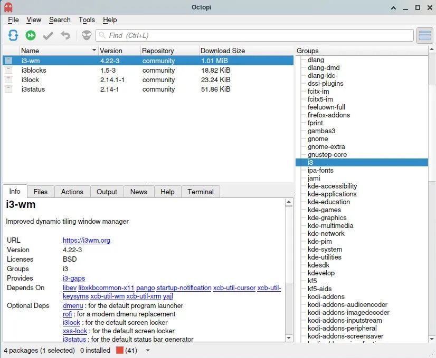Switch to the Terminal tab

click(200, 192)
